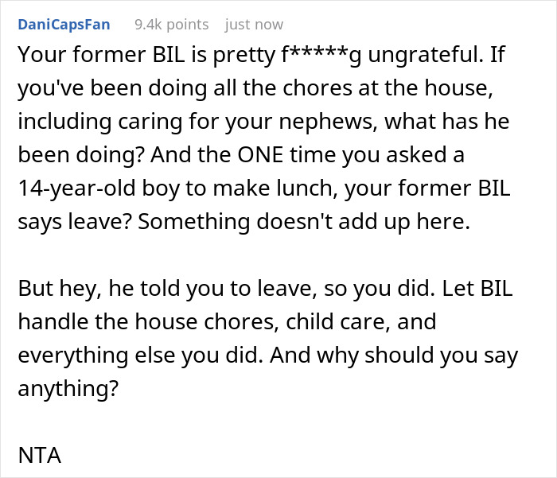Image resolution: width=557 pixels, height=478 pixels.
Task: Open the DaniCapsFan user profile
Action: pos(64,25)
